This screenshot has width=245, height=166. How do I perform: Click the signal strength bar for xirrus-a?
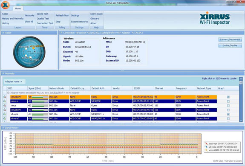[x=40, y=101]
